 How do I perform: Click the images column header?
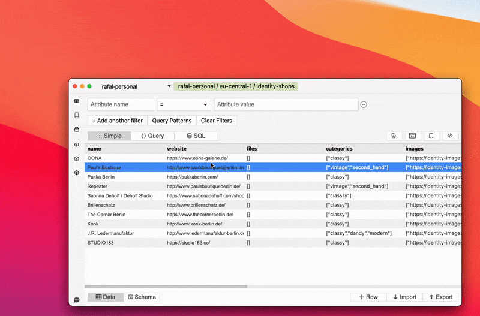[432, 149]
